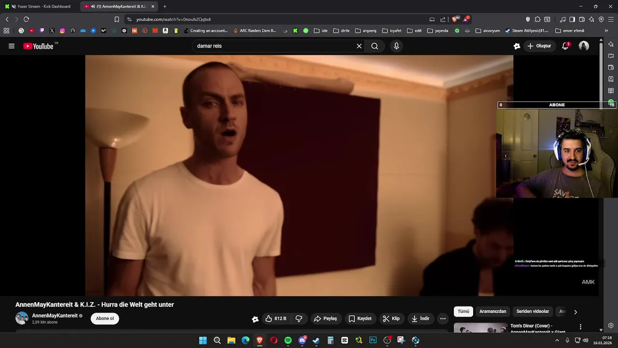The width and height of the screenshot is (618, 348).
Task: Open Tom's Diner (Cover) video thumbnail
Action: [480, 328]
